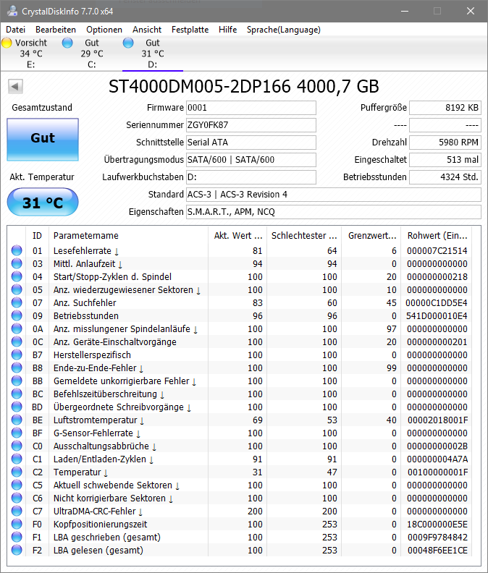Click the Parametername column header
This screenshot has height=573, width=488.
(128, 236)
